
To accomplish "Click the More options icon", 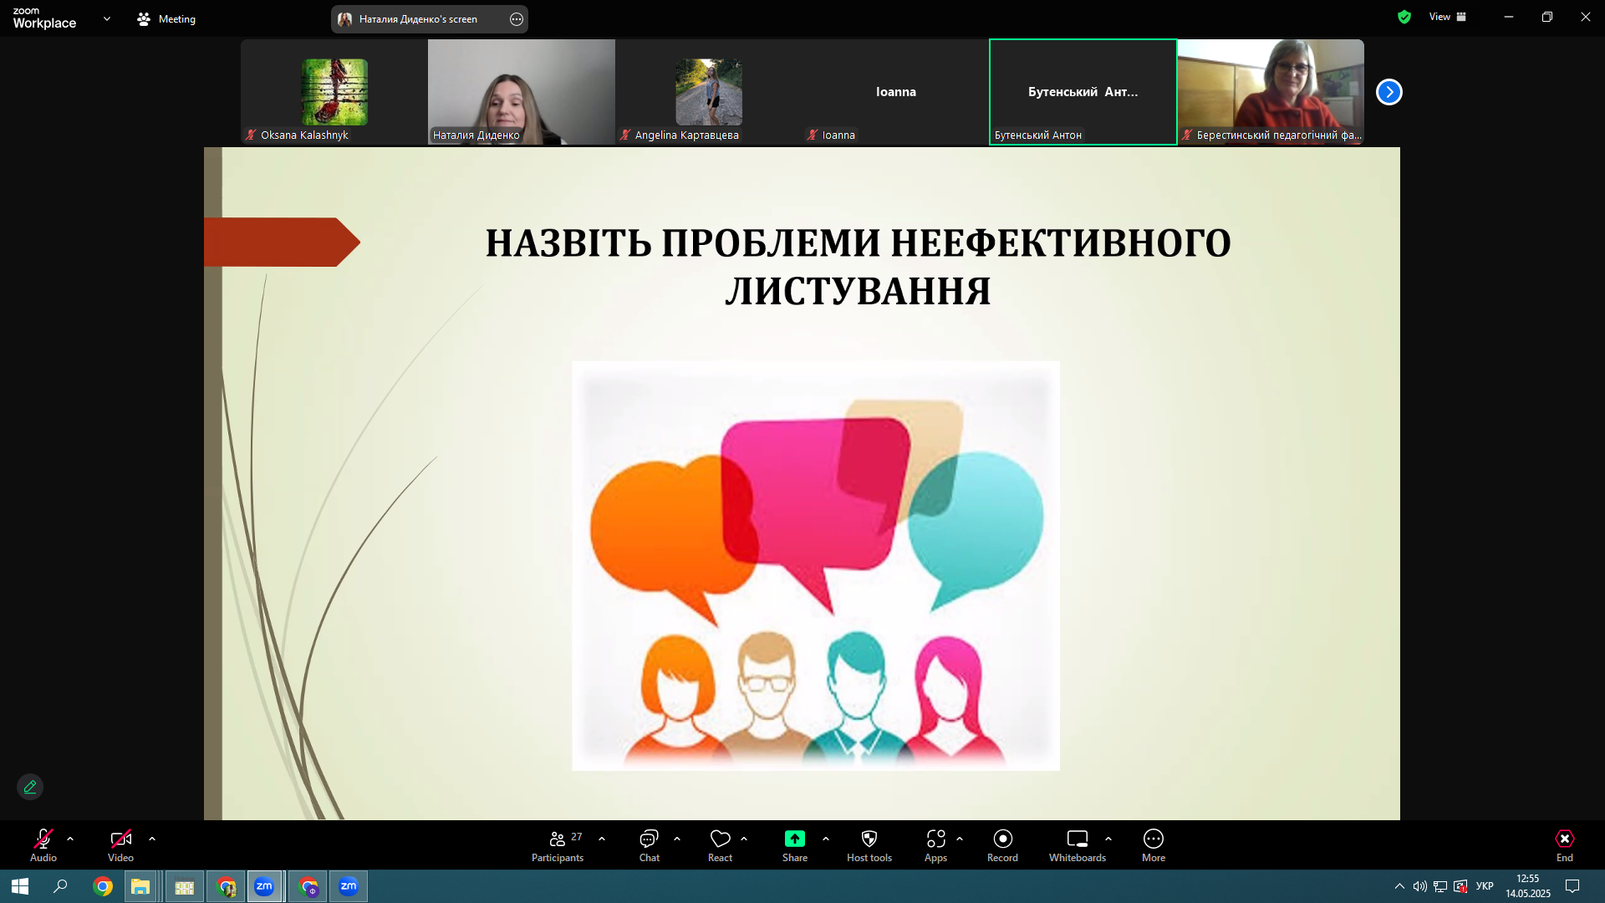I will tap(1153, 839).
